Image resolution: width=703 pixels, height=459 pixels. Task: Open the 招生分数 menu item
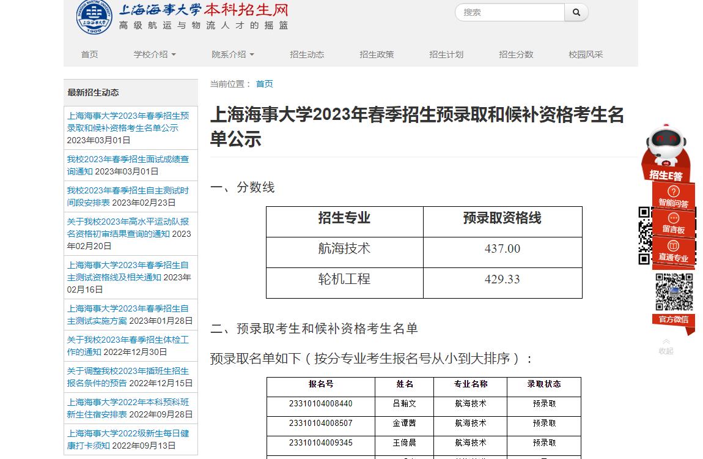click(x=516, y=54)
